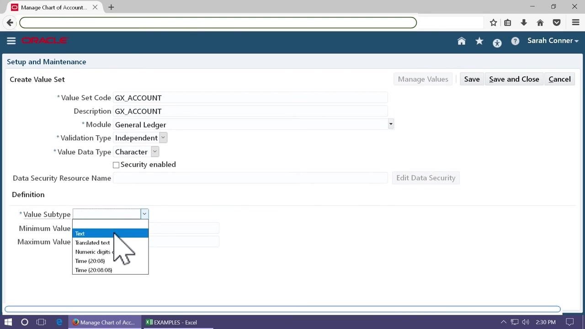Choose Text from the subtype list
Viewport: 585px width, 329px height.
110,233
